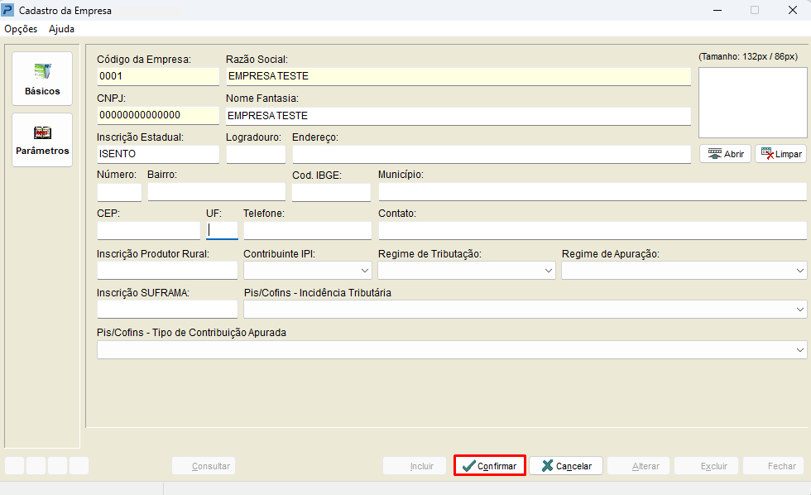Screen dimensions: 811x495
Task: Click the Cancelar button with X icon
Action: pos(566,466)
